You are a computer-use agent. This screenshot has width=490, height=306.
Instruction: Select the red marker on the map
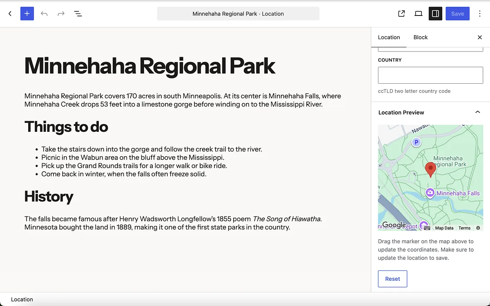[x=430, y=169]
